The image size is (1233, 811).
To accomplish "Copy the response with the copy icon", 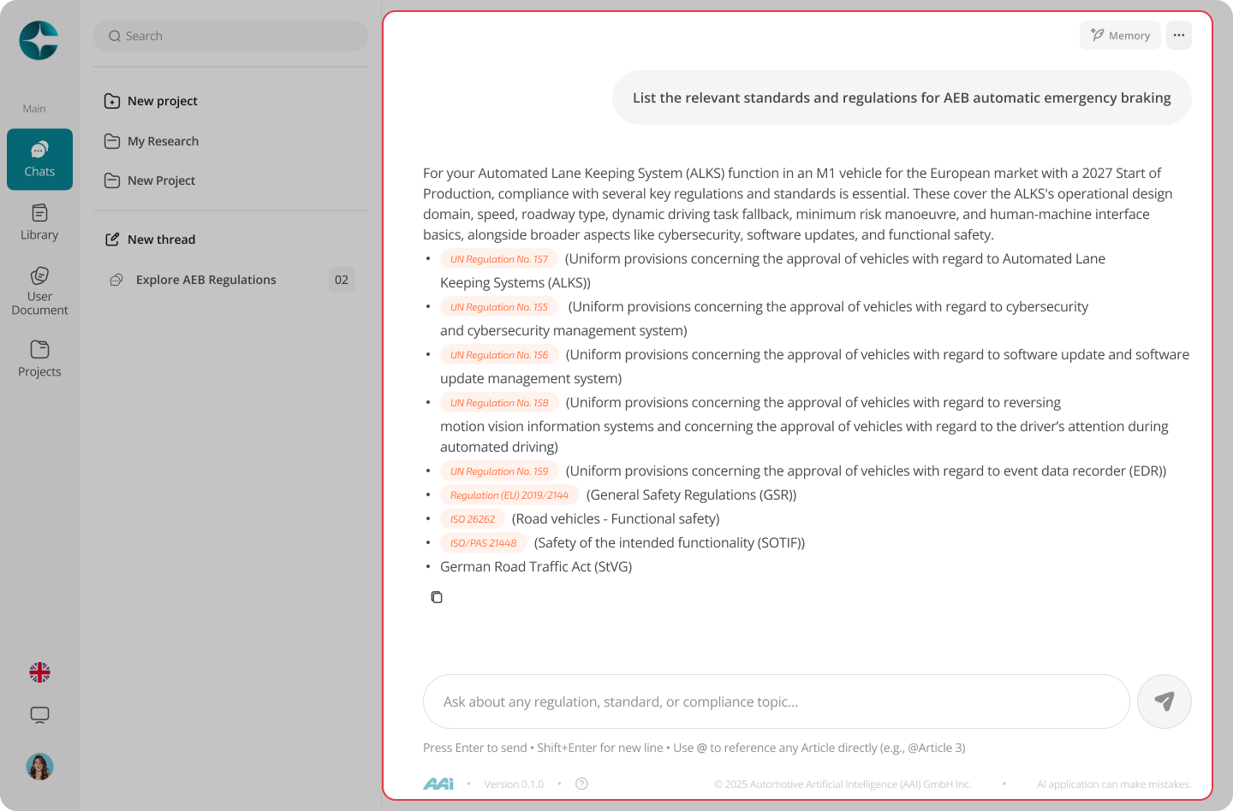I will click(437, 597).
